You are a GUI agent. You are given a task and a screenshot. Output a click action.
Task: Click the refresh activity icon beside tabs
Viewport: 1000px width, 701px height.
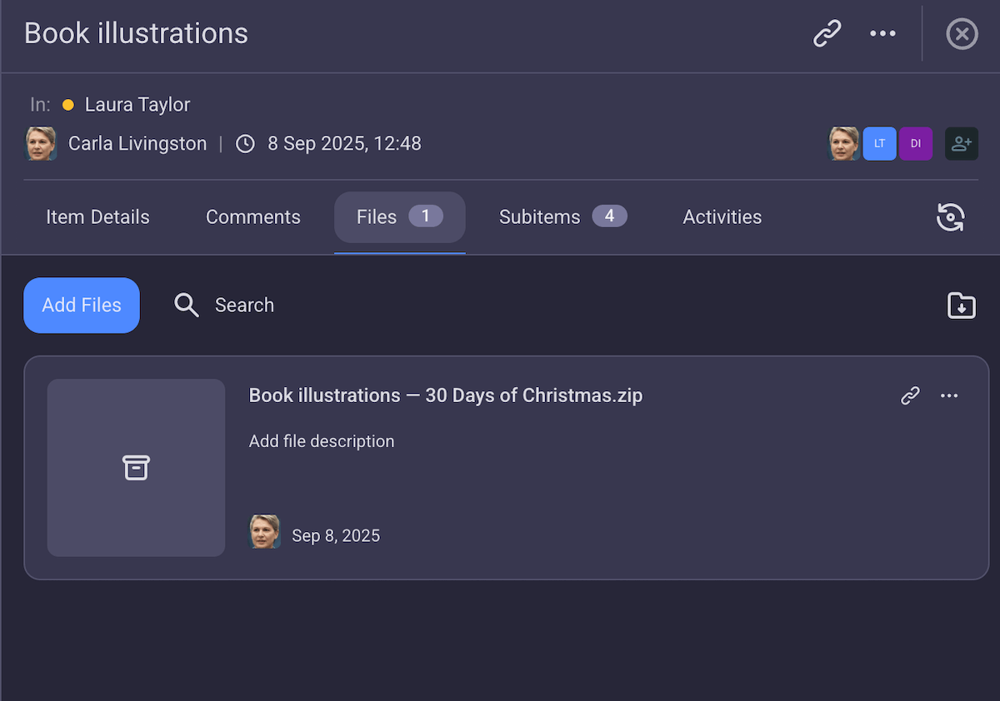pos(950,217)
